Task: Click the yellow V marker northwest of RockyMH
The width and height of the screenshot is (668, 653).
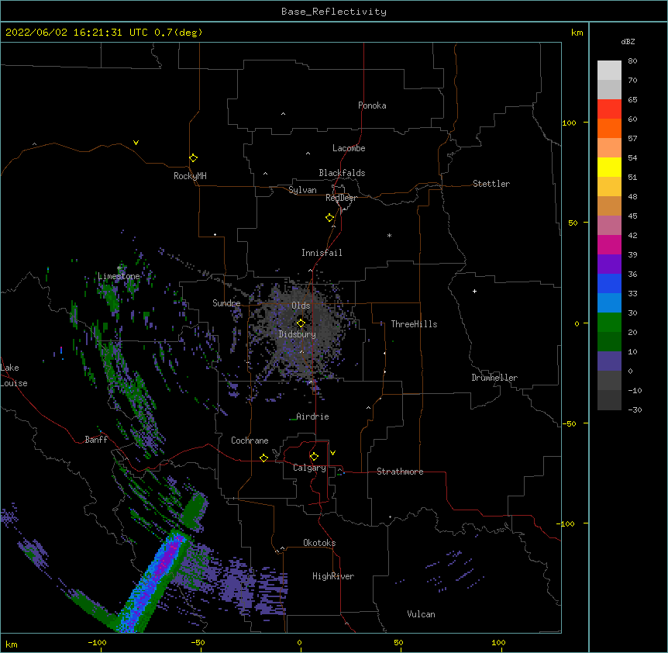Action: coord(136,143)
